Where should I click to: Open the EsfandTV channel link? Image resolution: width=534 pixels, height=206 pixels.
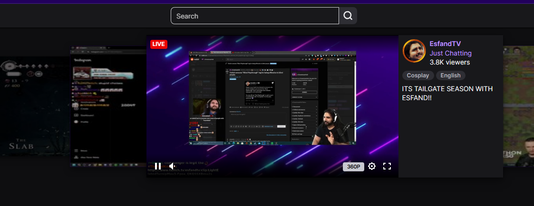pos(445,44)
